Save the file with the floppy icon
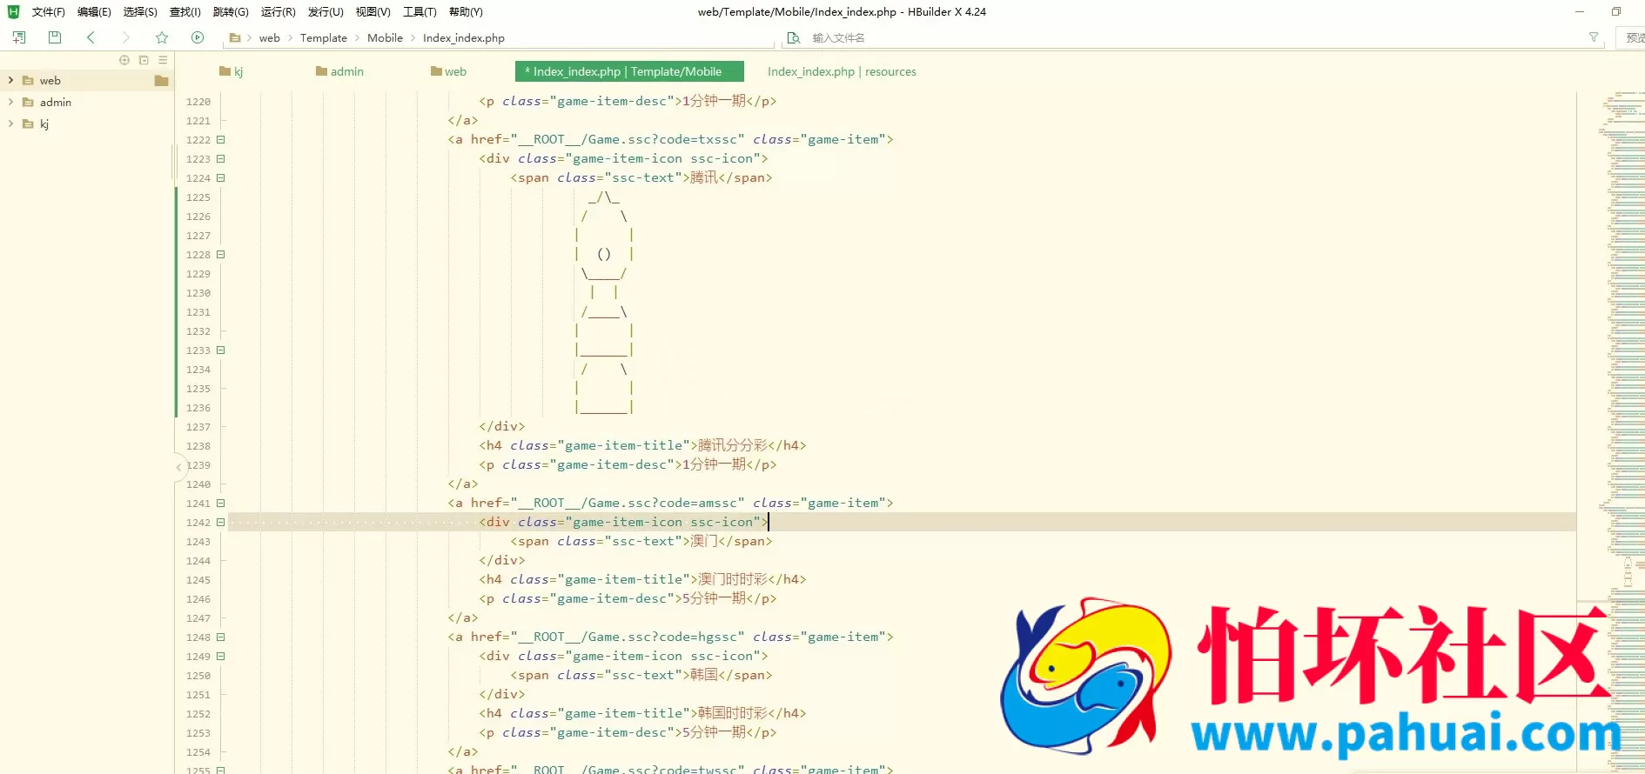 click(55, 37)
